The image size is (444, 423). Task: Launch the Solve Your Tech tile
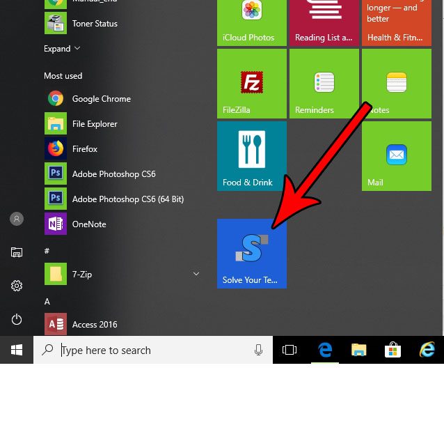[x=251, y=253]
